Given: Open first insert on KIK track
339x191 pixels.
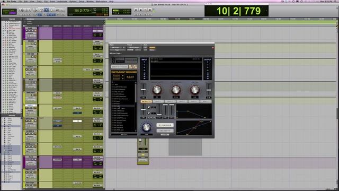Looking at the screenshot, I should 58,59.
